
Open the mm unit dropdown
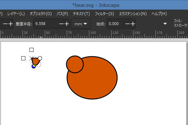[81, 24]
